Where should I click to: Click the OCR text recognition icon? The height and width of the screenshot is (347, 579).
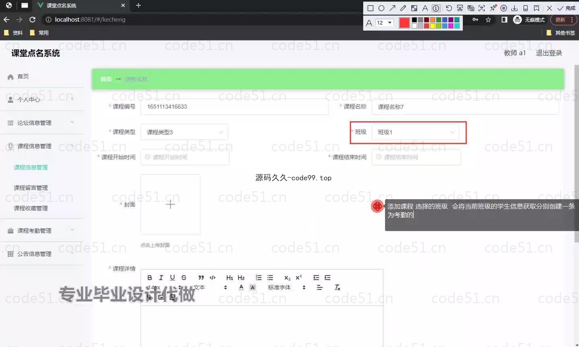482,8
